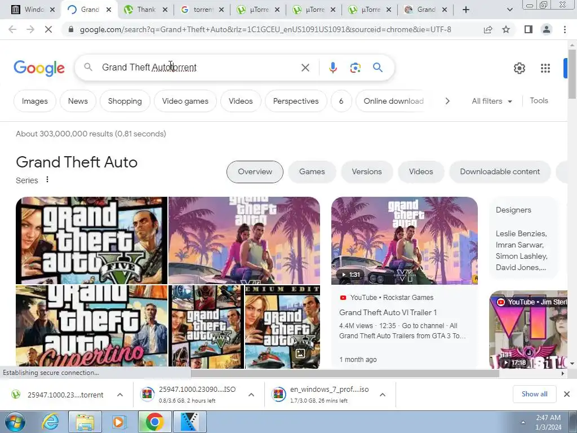Open the Downloadable content tab
577x433 pixels.
[500, 171]
